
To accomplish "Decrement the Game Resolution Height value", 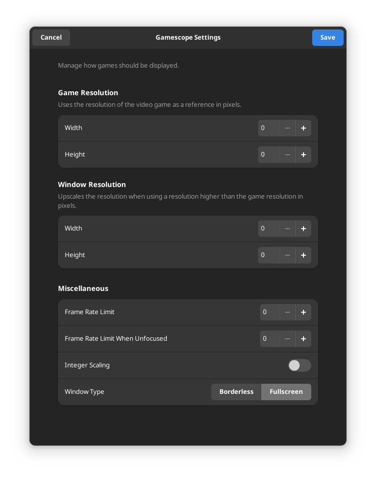I will (287, 155).
